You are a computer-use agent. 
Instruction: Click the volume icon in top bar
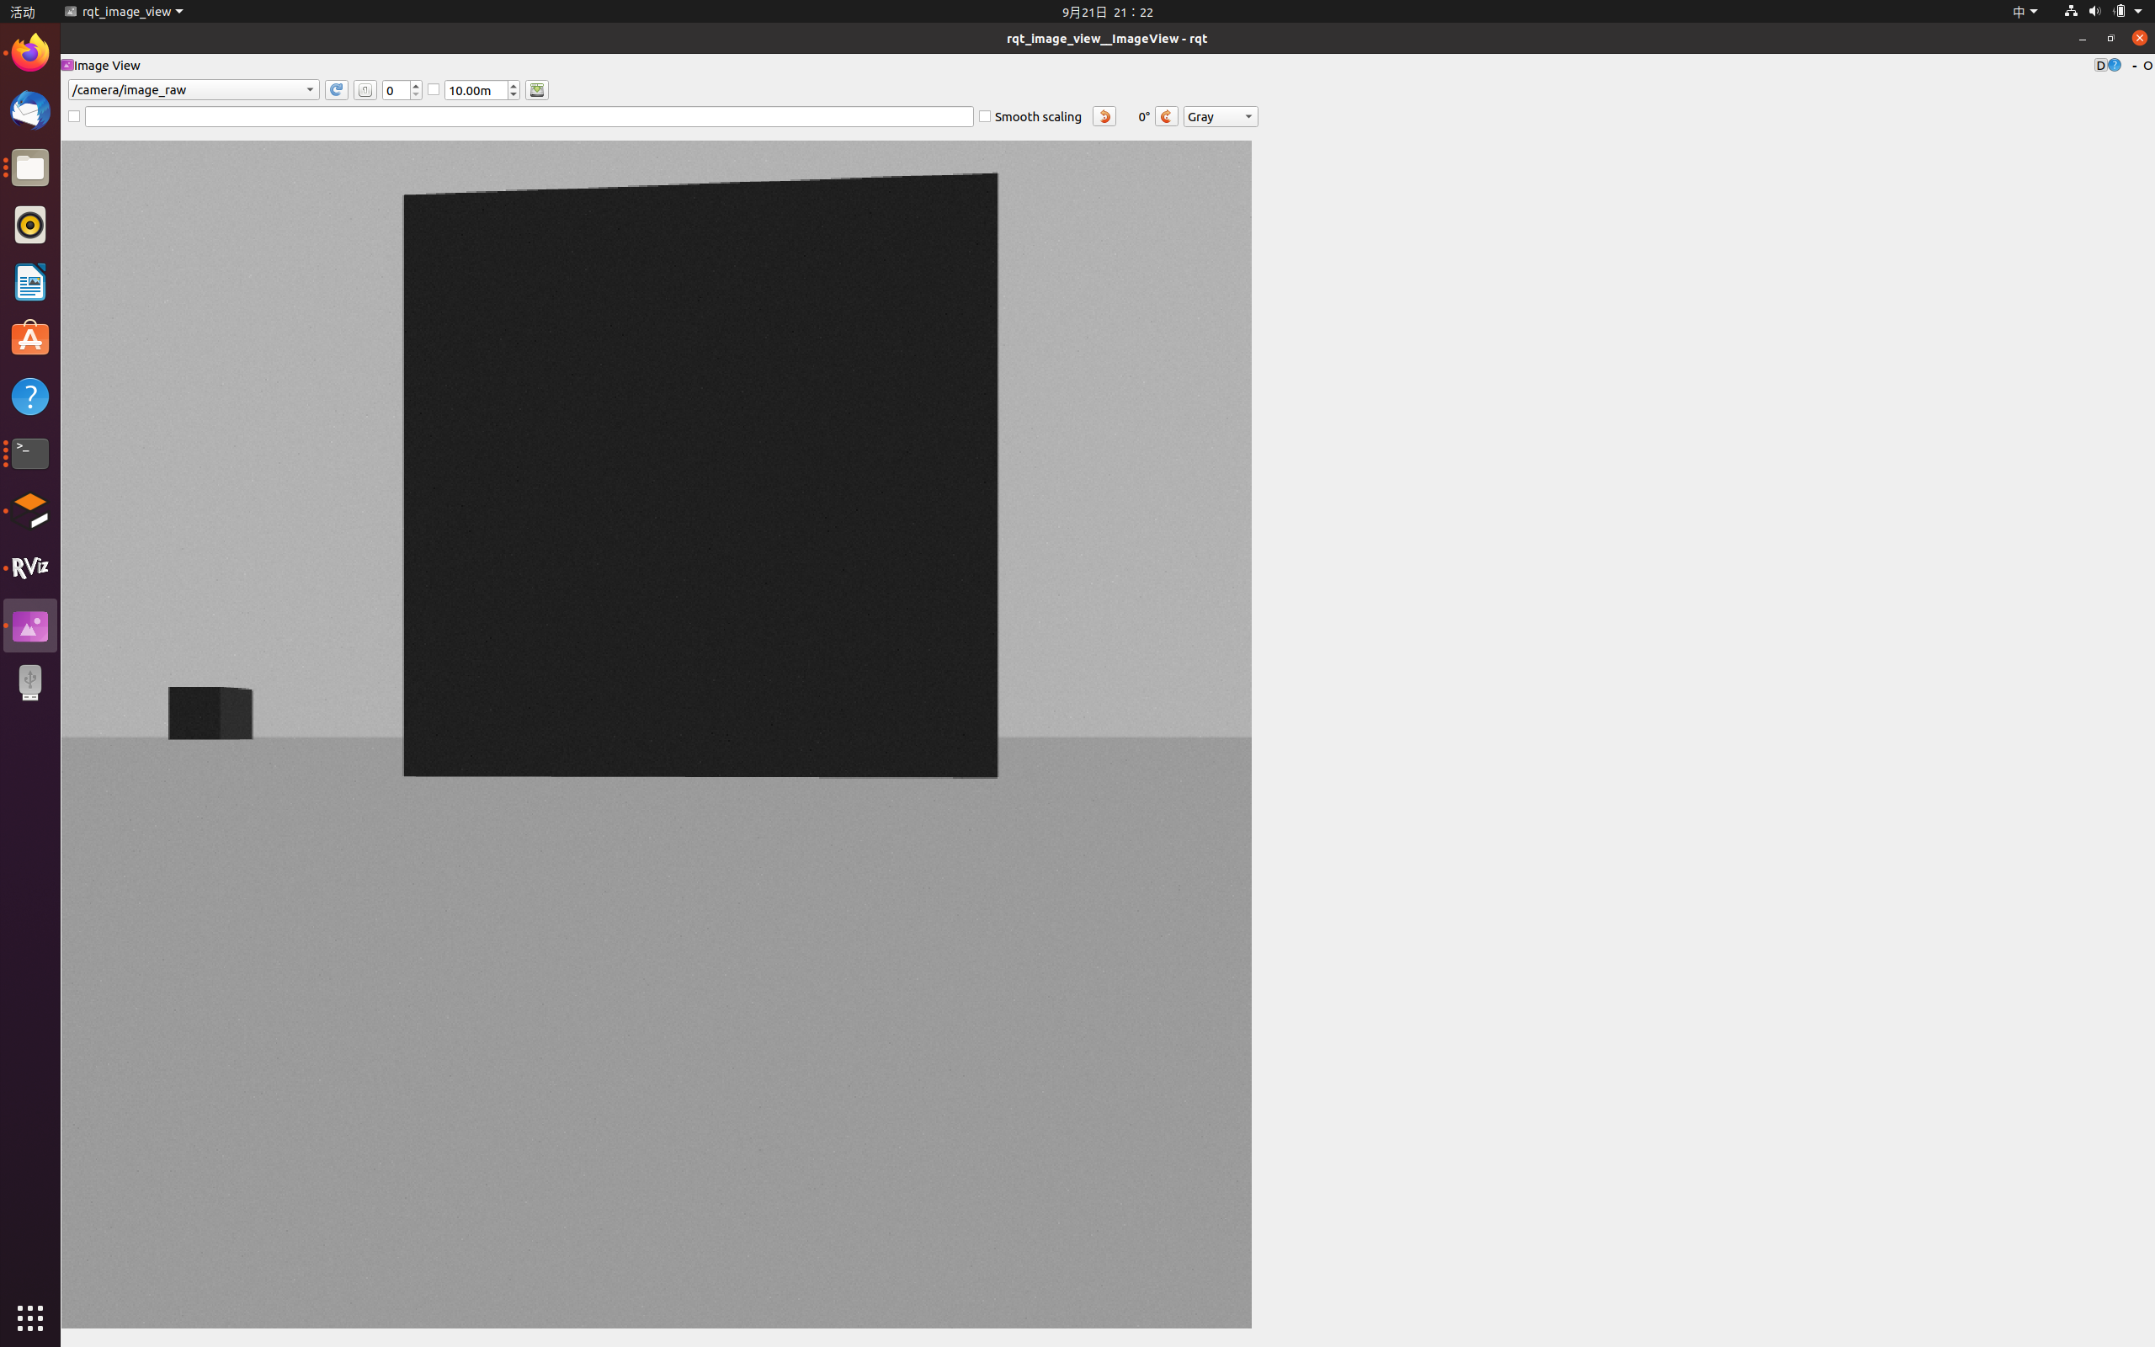2094,12
